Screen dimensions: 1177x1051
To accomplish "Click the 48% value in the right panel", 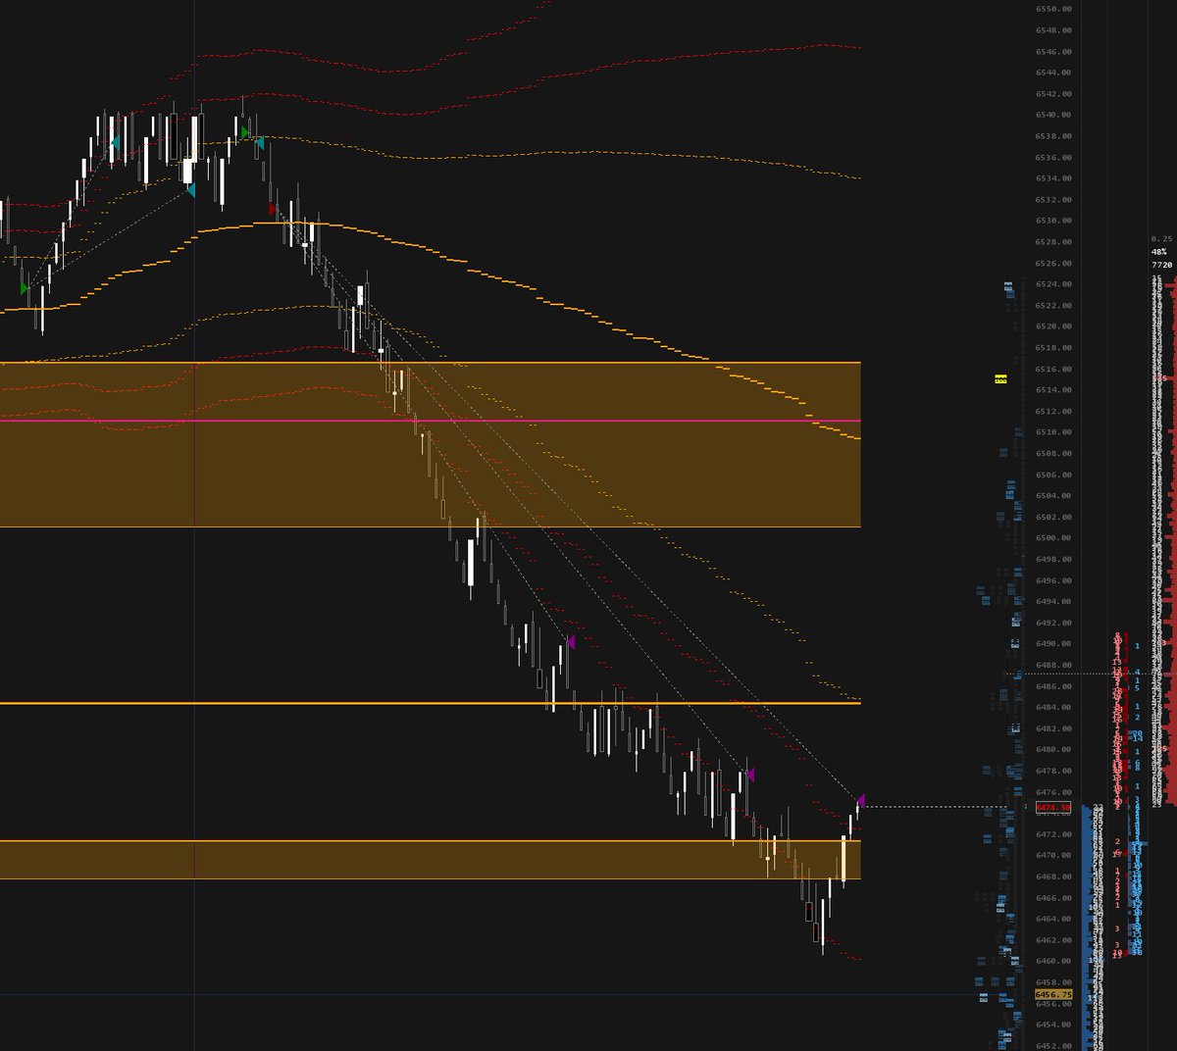I will [1159, 252].
